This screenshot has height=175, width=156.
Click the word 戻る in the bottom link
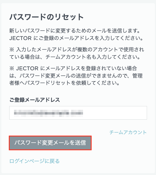(x=55, y=161)
